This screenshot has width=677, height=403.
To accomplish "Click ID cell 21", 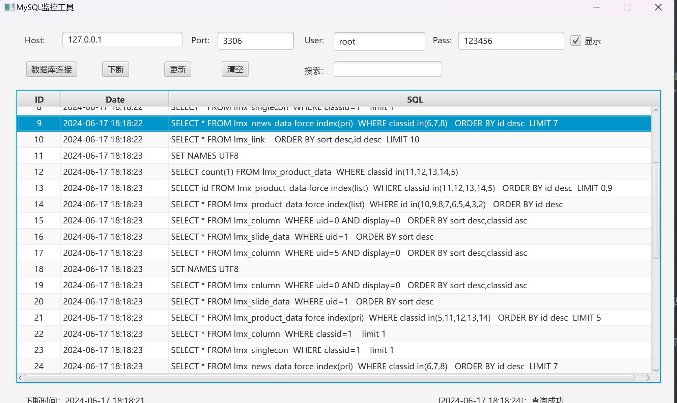I will pos(39,318).
